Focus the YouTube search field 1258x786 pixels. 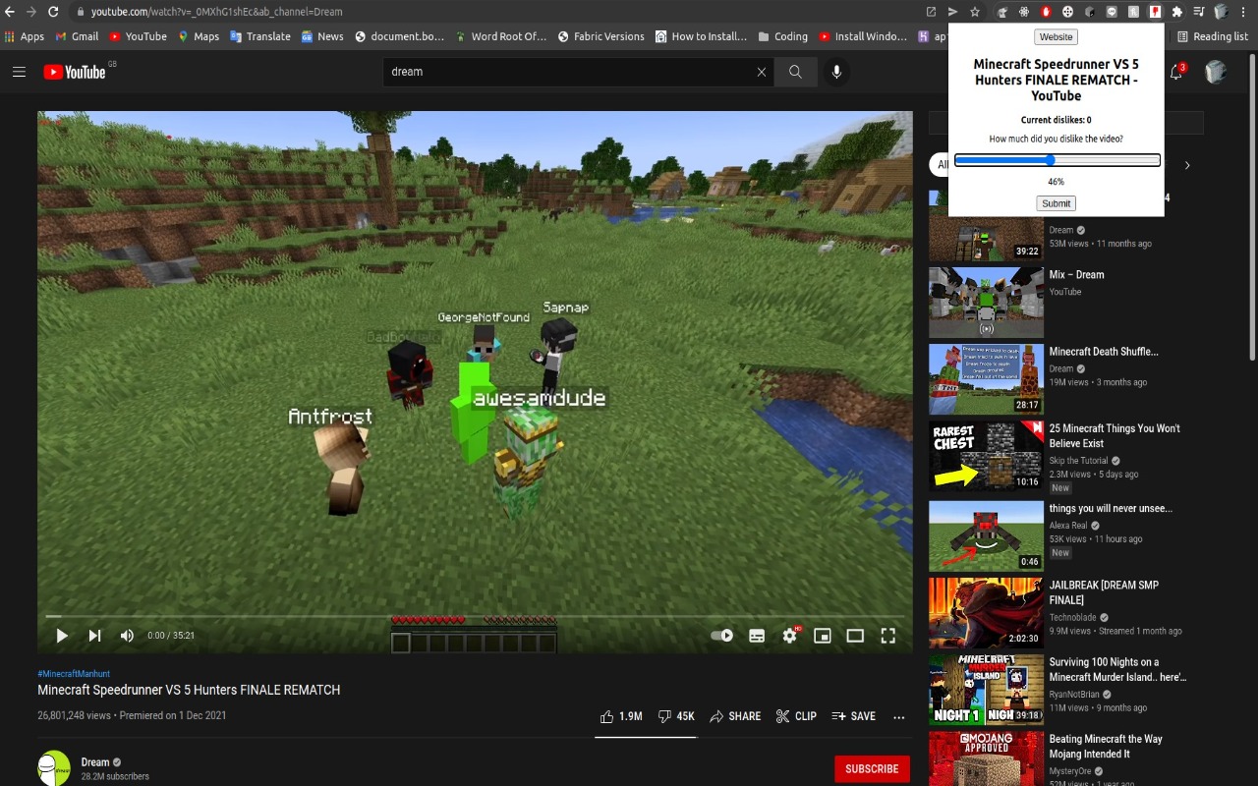click(x=570, y=72)
